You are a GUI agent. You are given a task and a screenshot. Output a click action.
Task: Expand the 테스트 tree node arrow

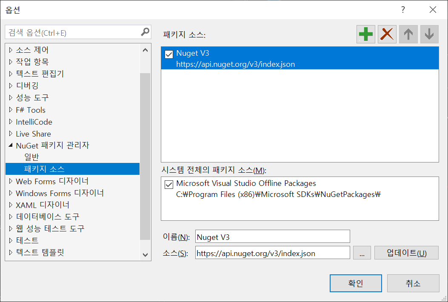[11, 240]
